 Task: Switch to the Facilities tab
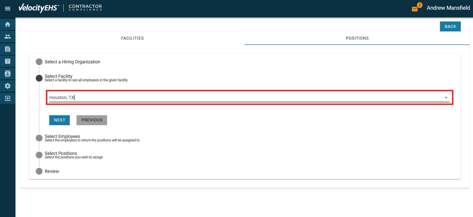pyautogui.click(x=132, y=38)
